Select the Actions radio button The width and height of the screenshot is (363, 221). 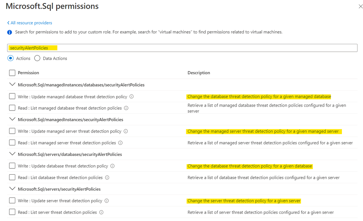coord(11,58)
